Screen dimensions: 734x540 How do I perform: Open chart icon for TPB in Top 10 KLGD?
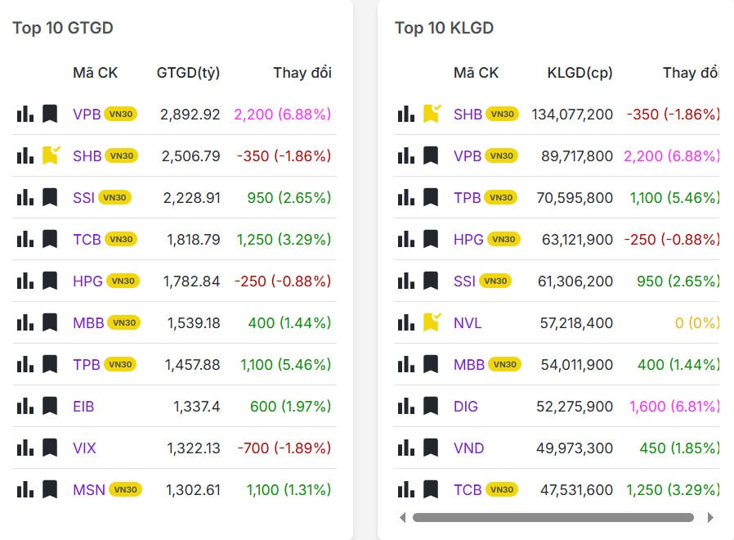(406, 197)
